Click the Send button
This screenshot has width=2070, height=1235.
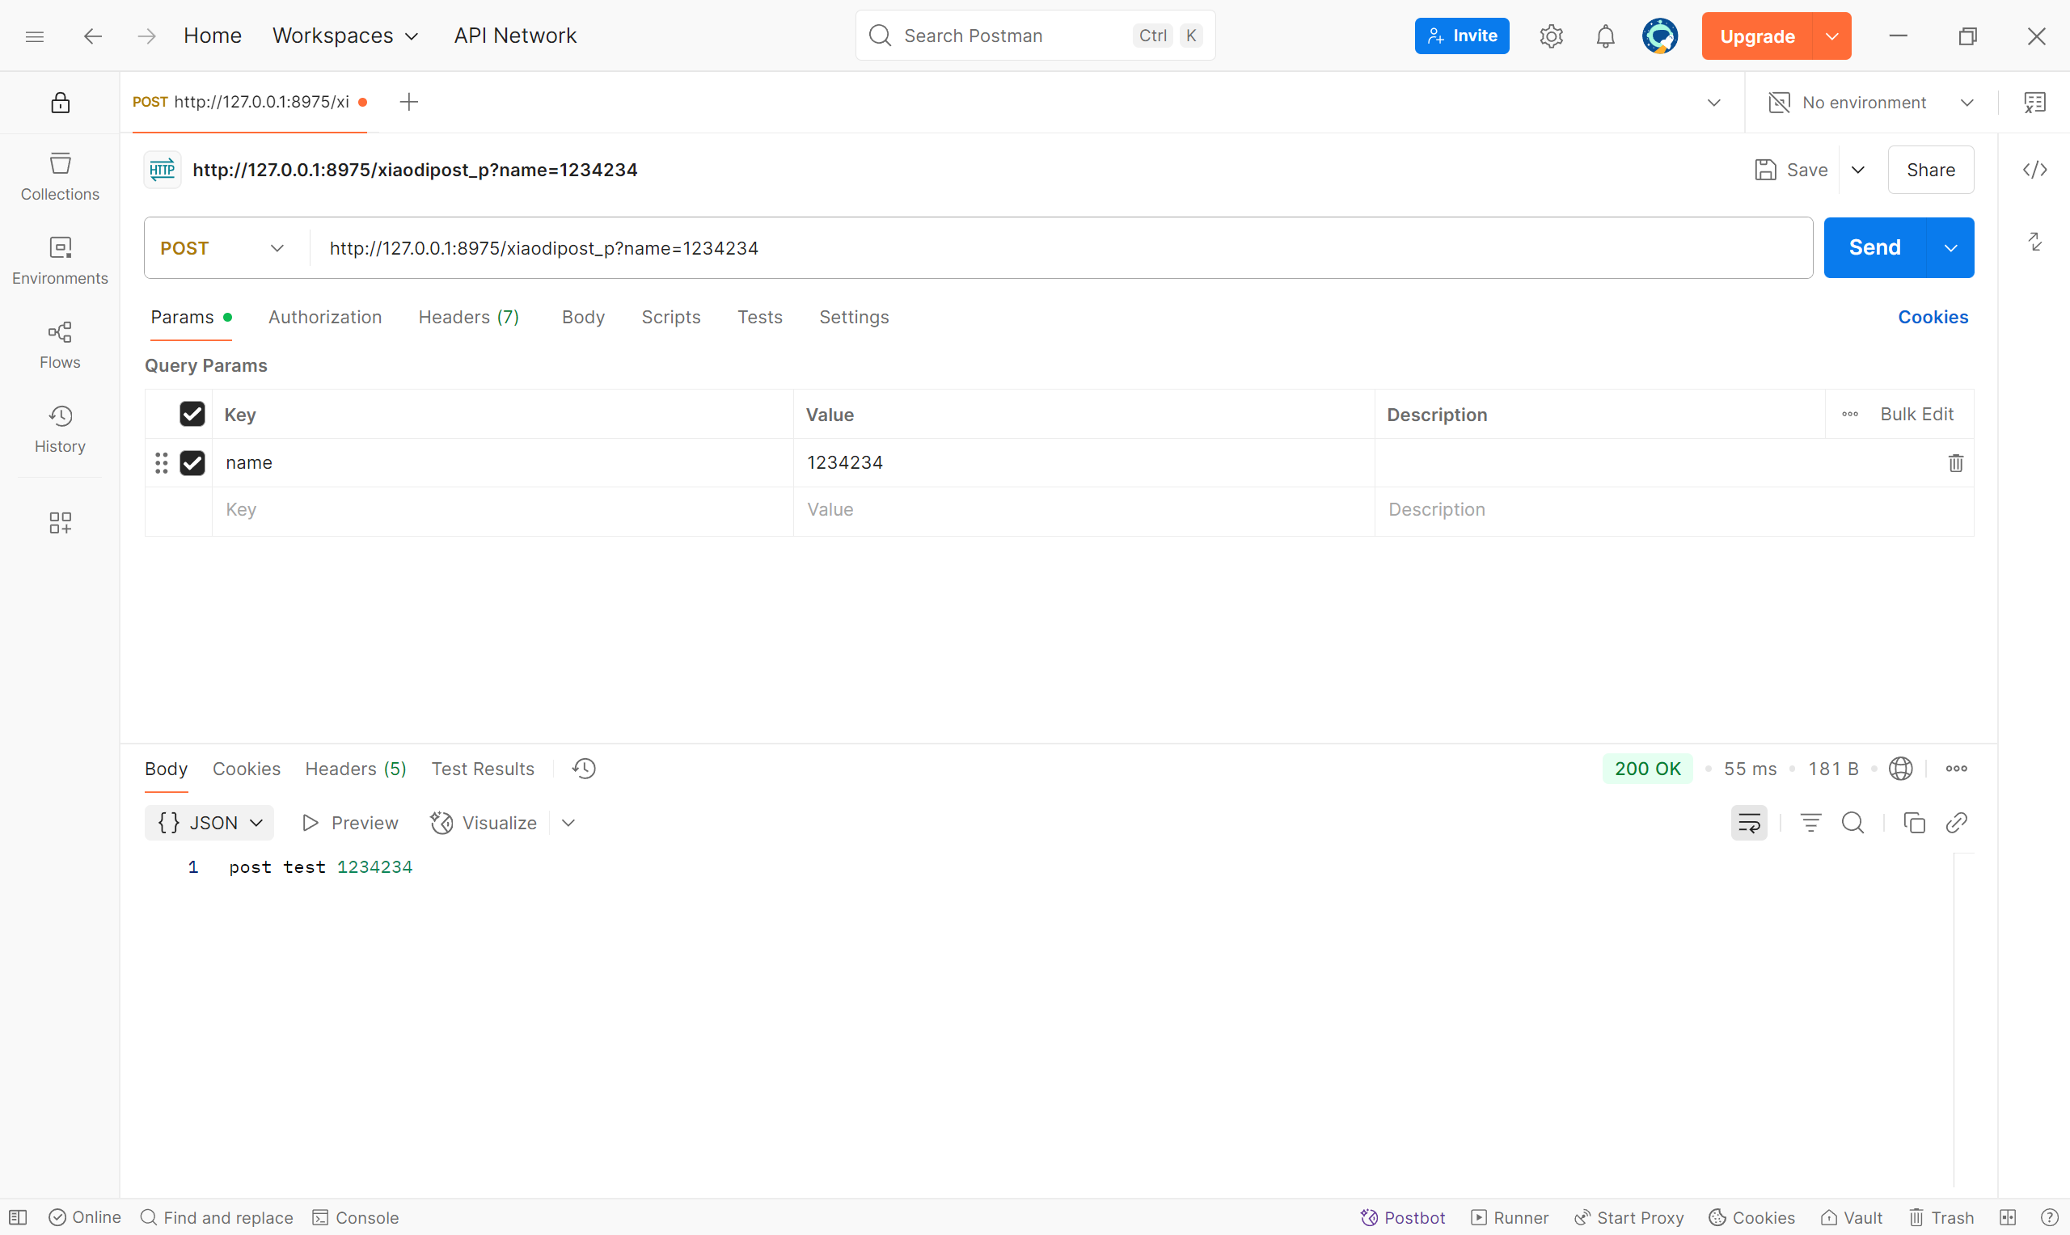click(x=1874, y=248)
